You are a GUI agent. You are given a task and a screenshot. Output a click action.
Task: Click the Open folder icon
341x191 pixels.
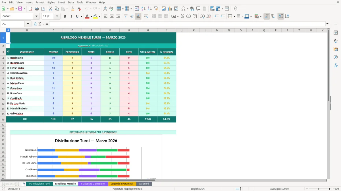pyautogui.click(x=12, y=9)
